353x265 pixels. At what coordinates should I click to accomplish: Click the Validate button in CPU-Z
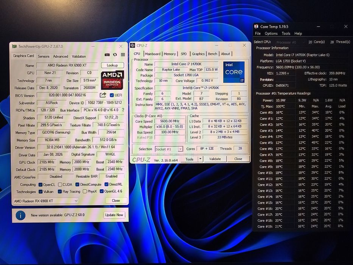tap(215, 159)
